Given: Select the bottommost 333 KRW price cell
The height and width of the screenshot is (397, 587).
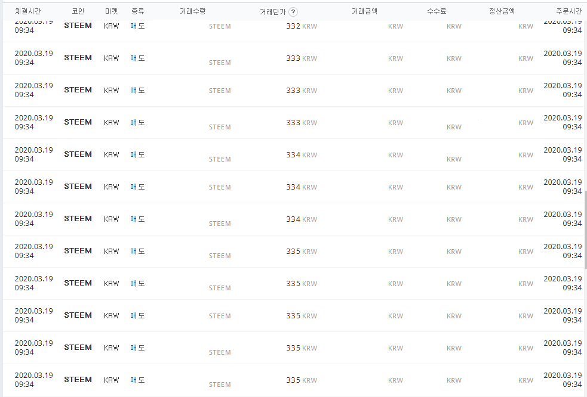Looking at the screenshot, I should [x=302, y=123].
